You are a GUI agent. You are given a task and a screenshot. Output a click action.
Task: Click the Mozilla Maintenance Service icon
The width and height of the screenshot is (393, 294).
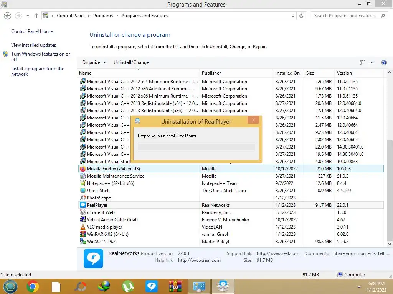83,176
